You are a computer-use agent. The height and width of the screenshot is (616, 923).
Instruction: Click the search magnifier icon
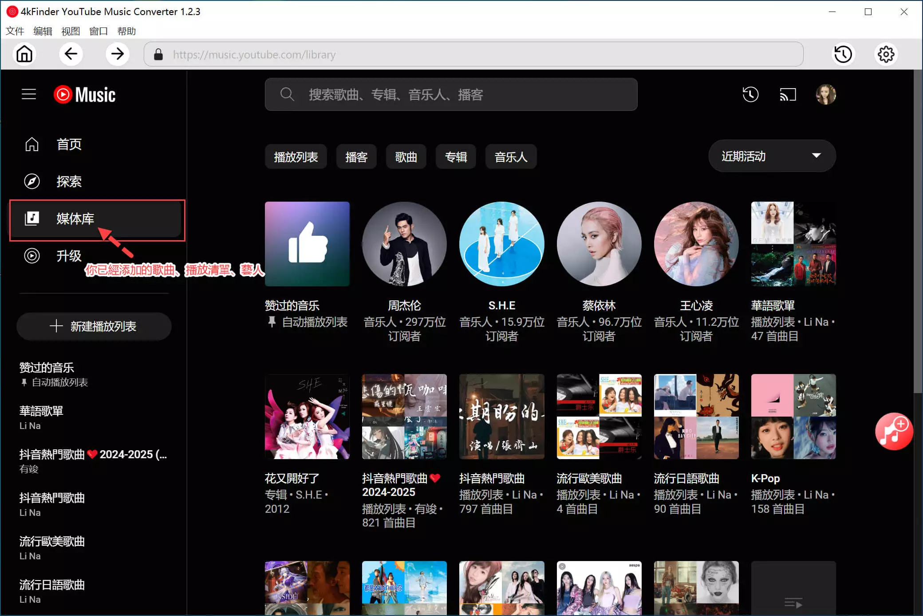coord(287,94)
